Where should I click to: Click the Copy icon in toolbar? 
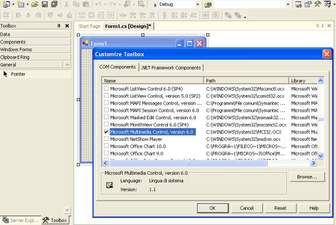click(76, 4)
